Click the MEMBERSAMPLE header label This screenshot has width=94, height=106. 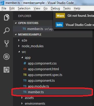tap(30, 34)
